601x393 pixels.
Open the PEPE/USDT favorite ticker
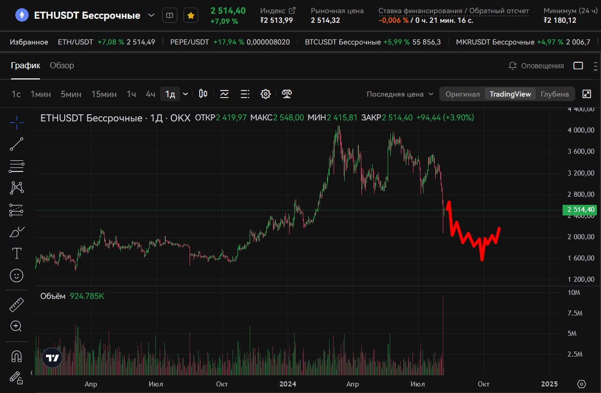click(x=230, y=42)
